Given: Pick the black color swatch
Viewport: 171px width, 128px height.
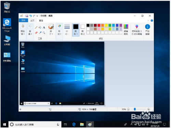Looking at the screenshot, I should click(x=88, y=25).
